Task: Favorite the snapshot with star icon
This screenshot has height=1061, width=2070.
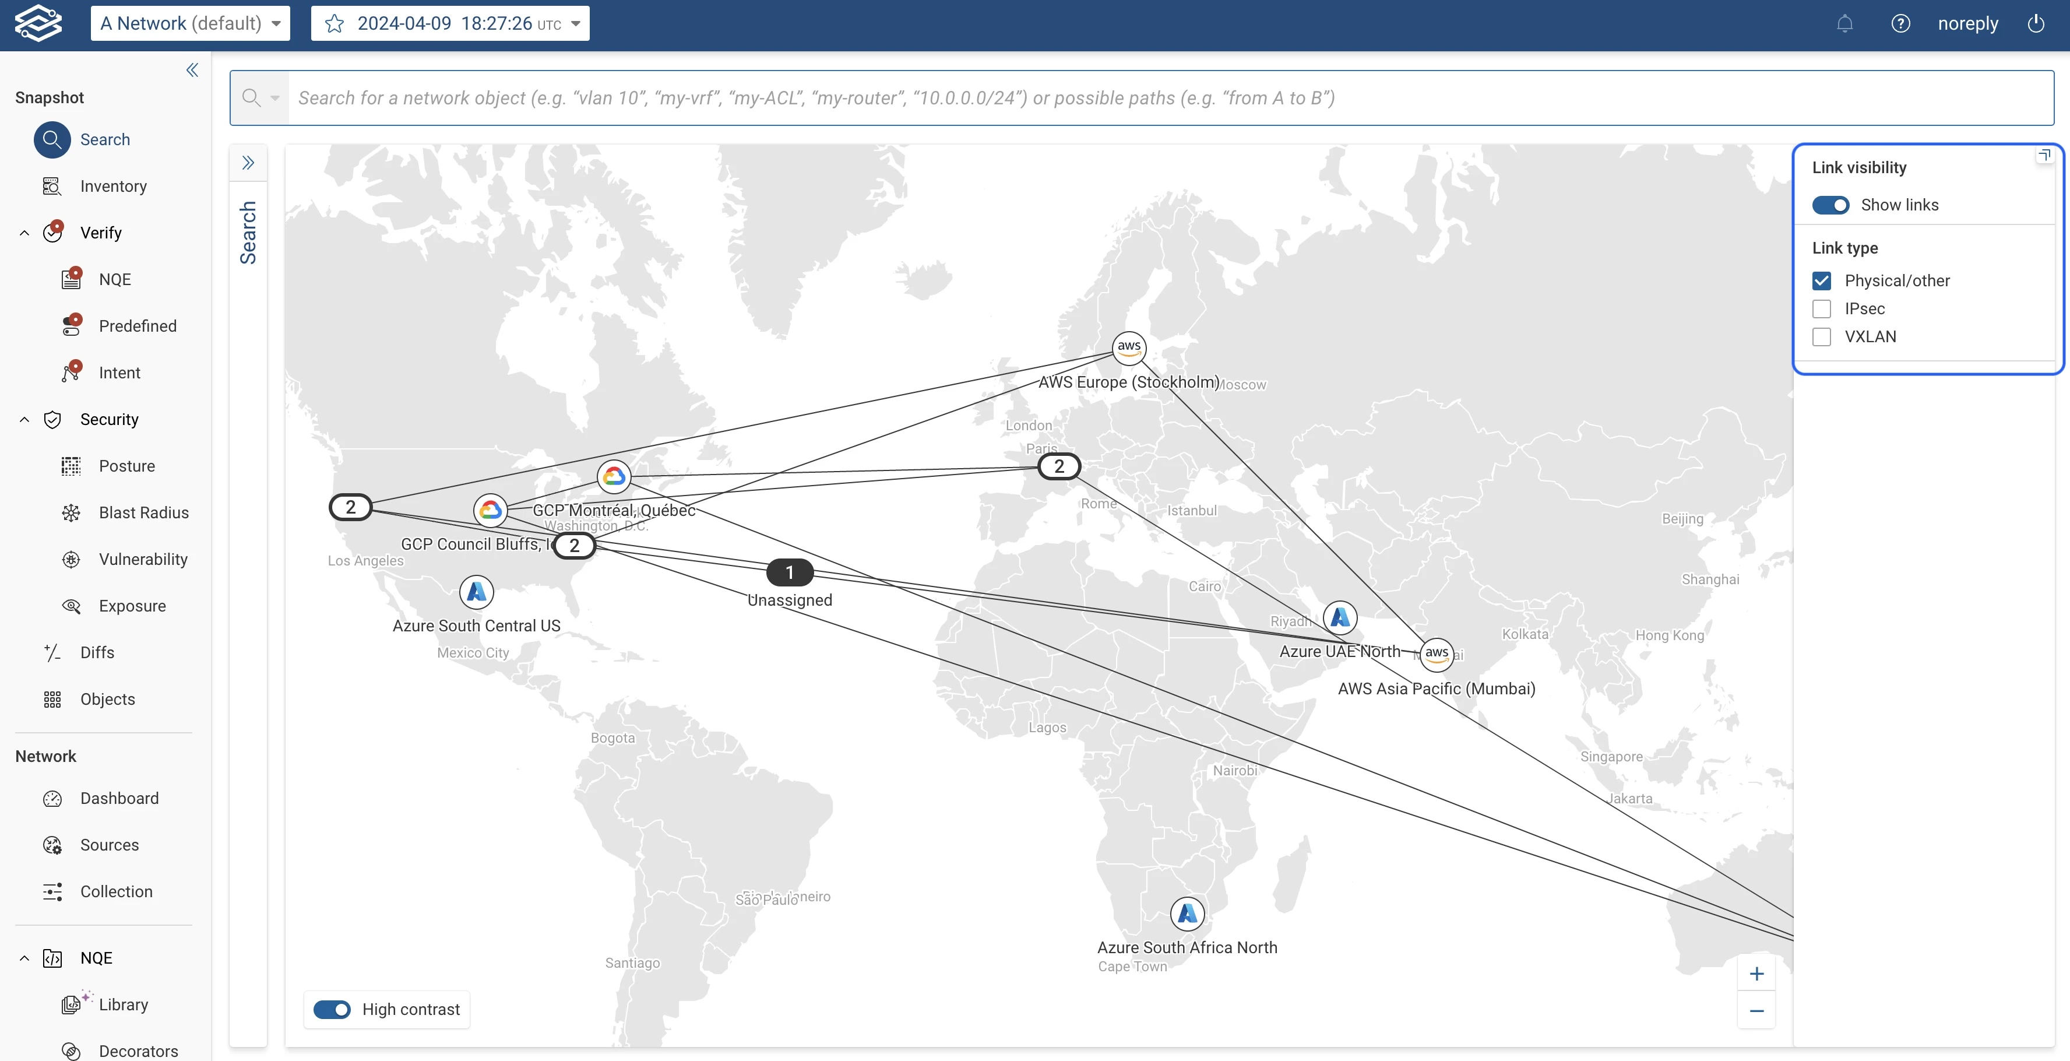Action: point(335,23)
